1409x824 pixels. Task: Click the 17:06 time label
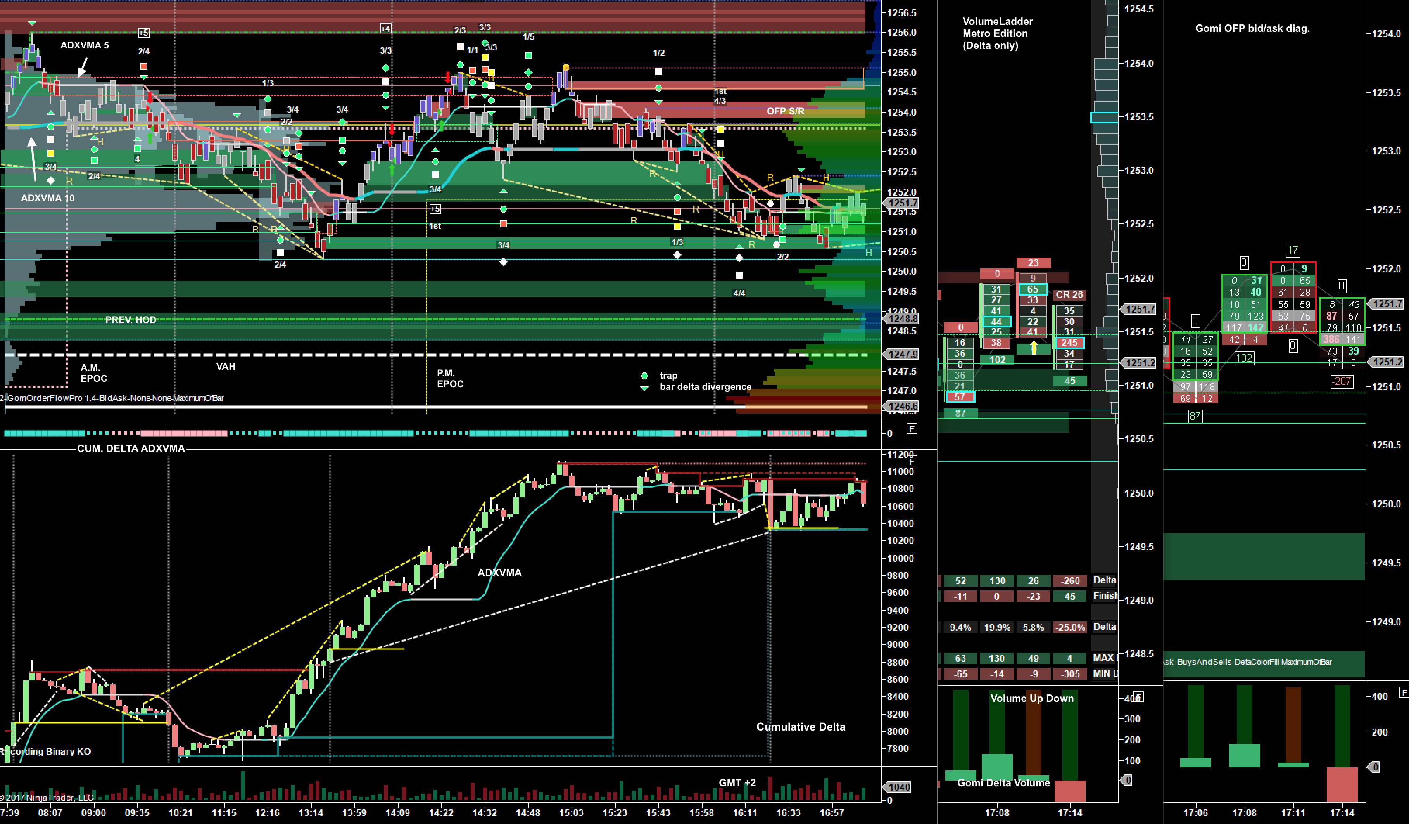[x=1195, y=813]
